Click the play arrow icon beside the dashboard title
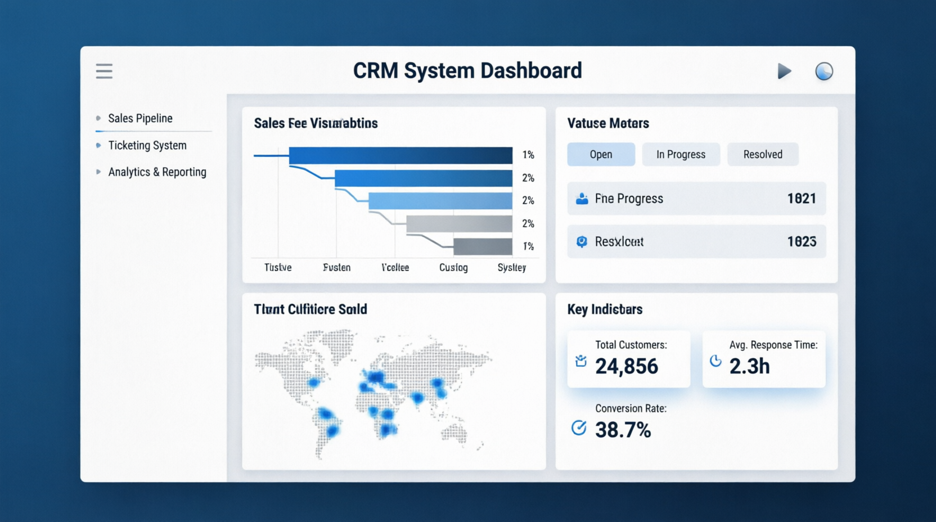 785,71
